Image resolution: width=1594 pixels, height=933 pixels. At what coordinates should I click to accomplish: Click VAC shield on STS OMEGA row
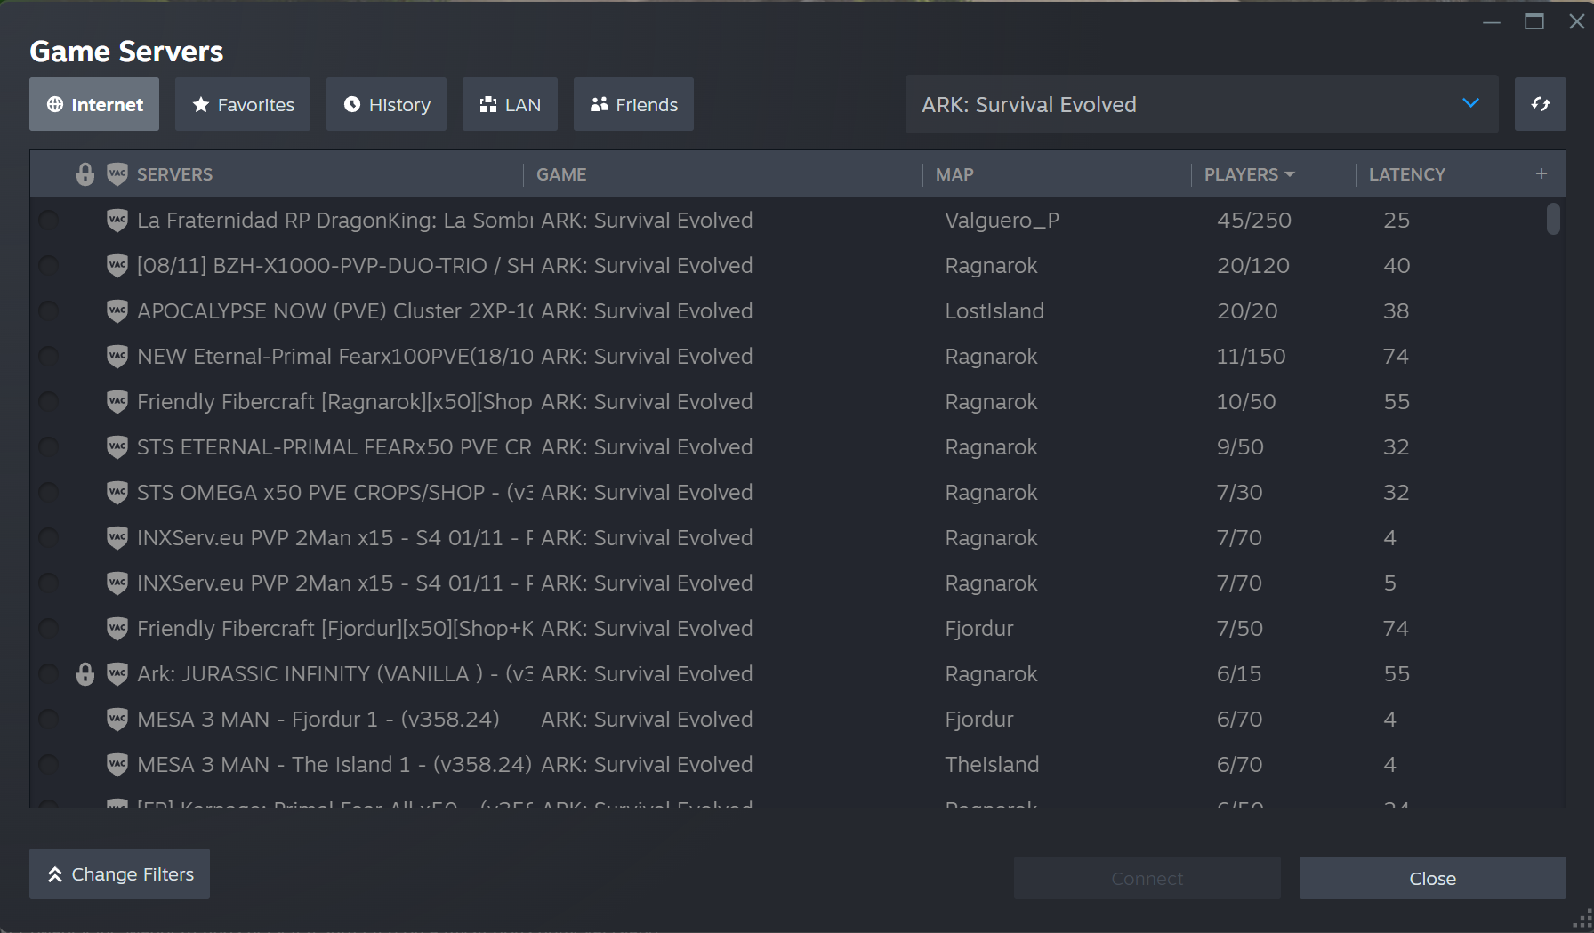click(x=117, y=493)
